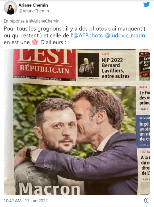
Task: Click the tweet text 'Pour tous les grognons'
Action: tap(33, 29)
